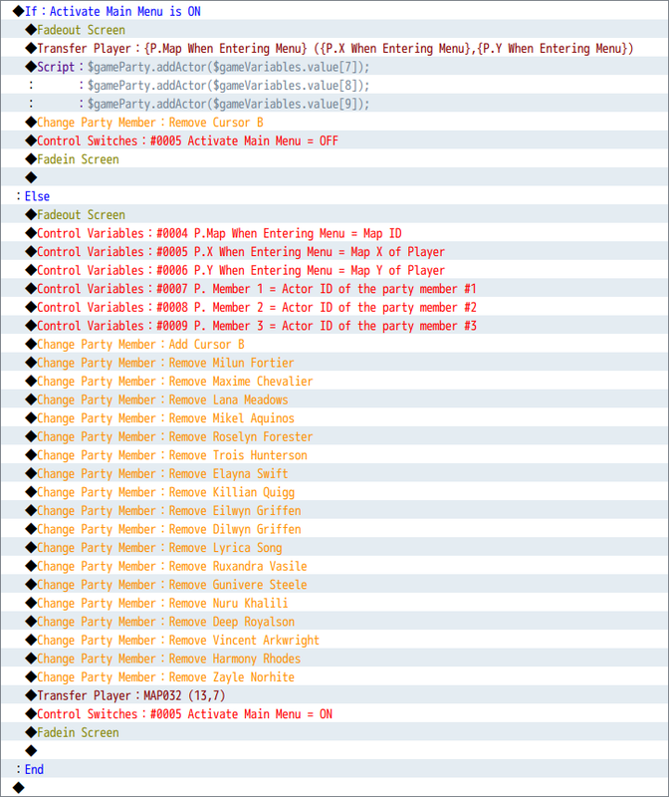Select the addActor value[9] script line
This screenshot has width=669, height=797.
[228, 104]
